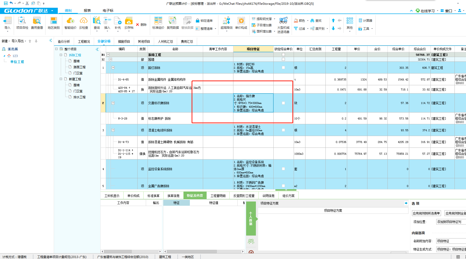Toggle lock price checkbox for 拆除工程 row
Image resolution: width=466 pixels, height=259 pixels.
283,54
